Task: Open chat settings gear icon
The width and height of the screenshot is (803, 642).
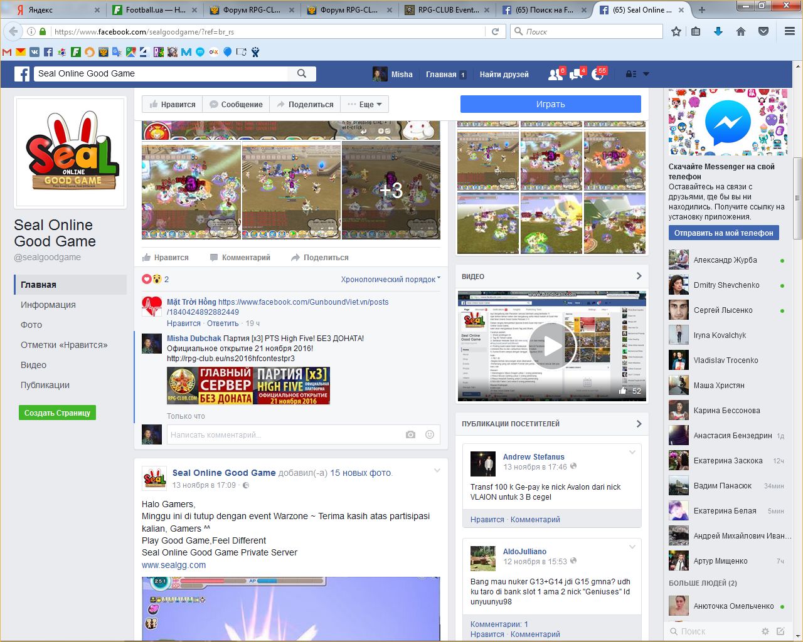Action: (x=765, y=631)
